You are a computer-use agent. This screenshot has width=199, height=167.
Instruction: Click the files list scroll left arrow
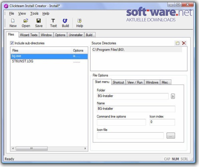pos(13,148)
